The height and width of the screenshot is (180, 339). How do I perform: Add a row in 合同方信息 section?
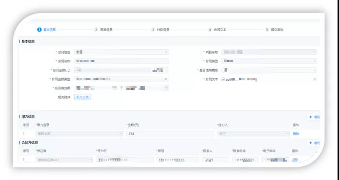point(315,143)
